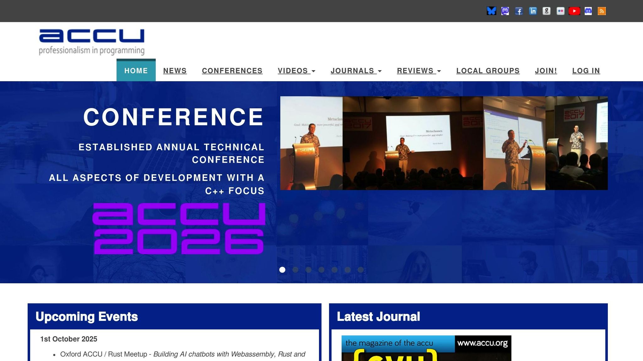Click the LinkedIn icon
This screenshot has width=643, height=361.
[x=533, y=11]
